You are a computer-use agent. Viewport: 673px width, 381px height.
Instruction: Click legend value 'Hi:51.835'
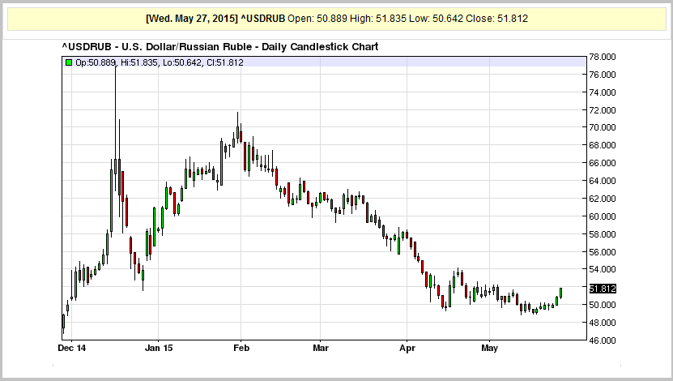pos(139,62)
